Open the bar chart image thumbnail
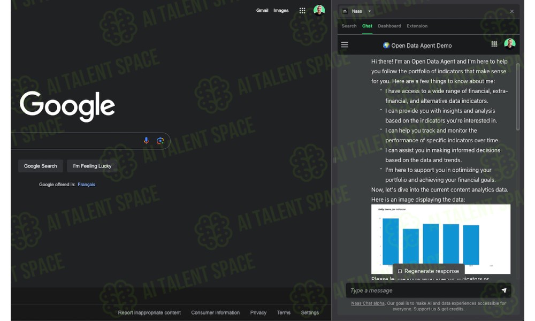Image resolution: width=535 pixels, height=321 pixels. tap(441, 239)
